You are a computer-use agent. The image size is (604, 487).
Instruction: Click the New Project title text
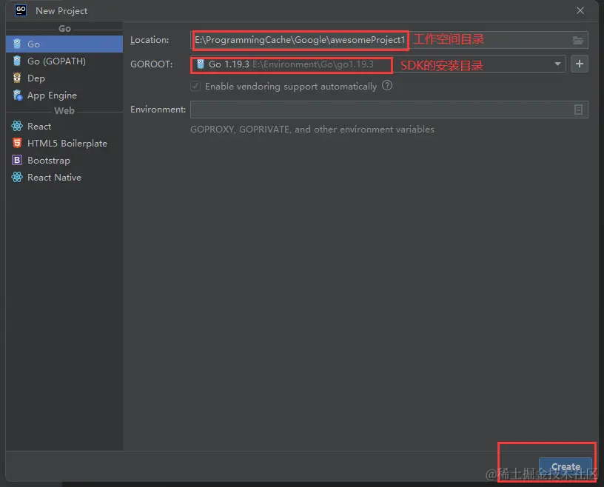click(61, 11)
